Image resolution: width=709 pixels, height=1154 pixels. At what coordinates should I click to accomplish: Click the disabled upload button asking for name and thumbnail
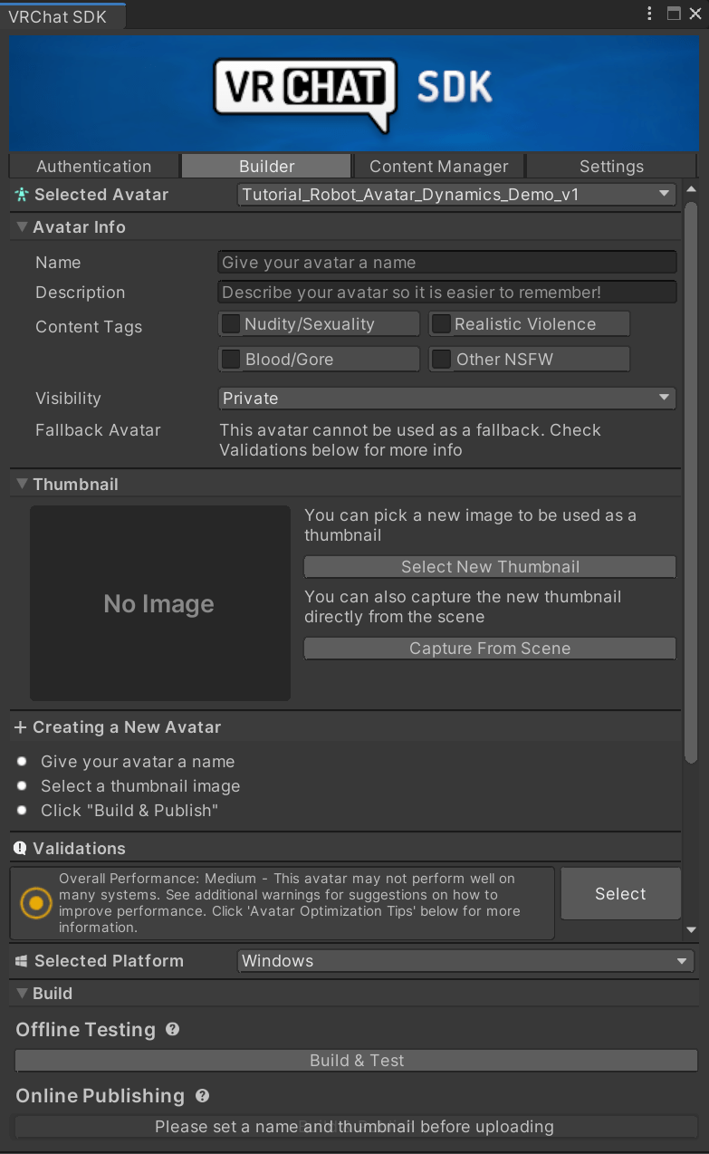(x=354, y=1127)
